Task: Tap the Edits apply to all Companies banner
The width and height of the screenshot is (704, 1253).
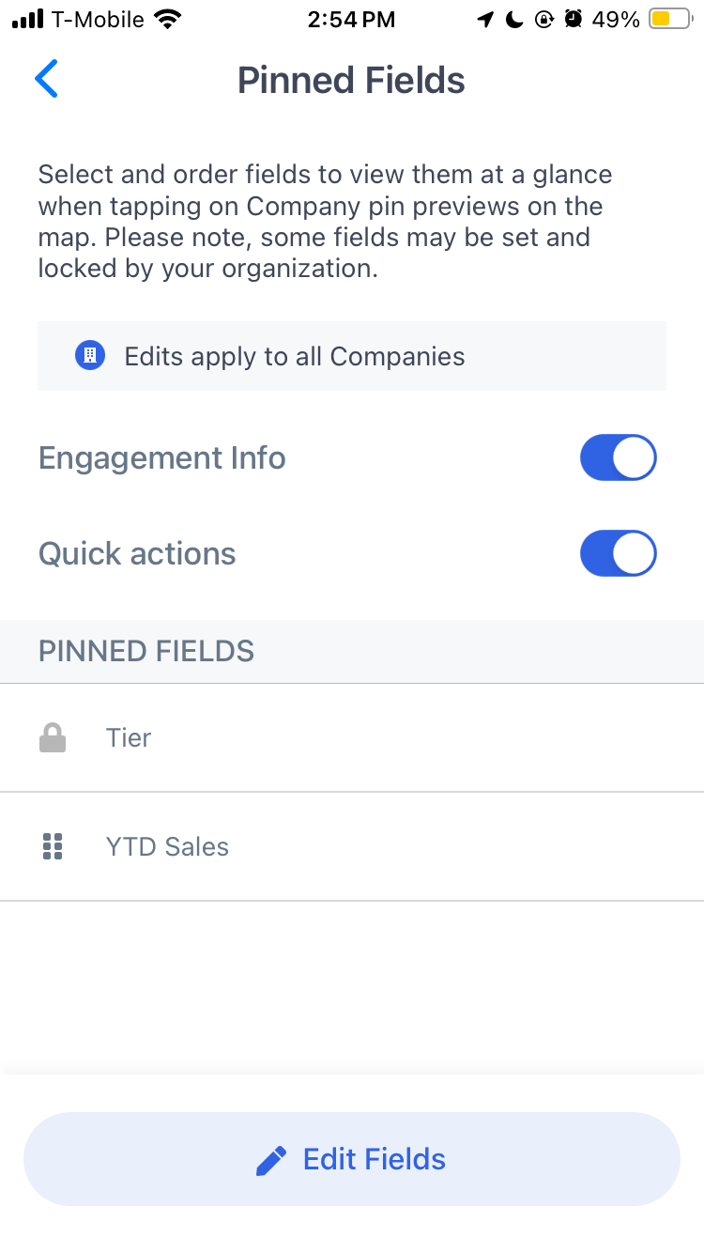Action: click(x=352, y=356)
